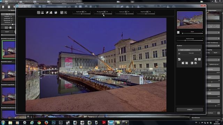Select the fill bucket tool in the mask toolbar
The width and height of the screenshot is (223, 125).
[56, 12]
